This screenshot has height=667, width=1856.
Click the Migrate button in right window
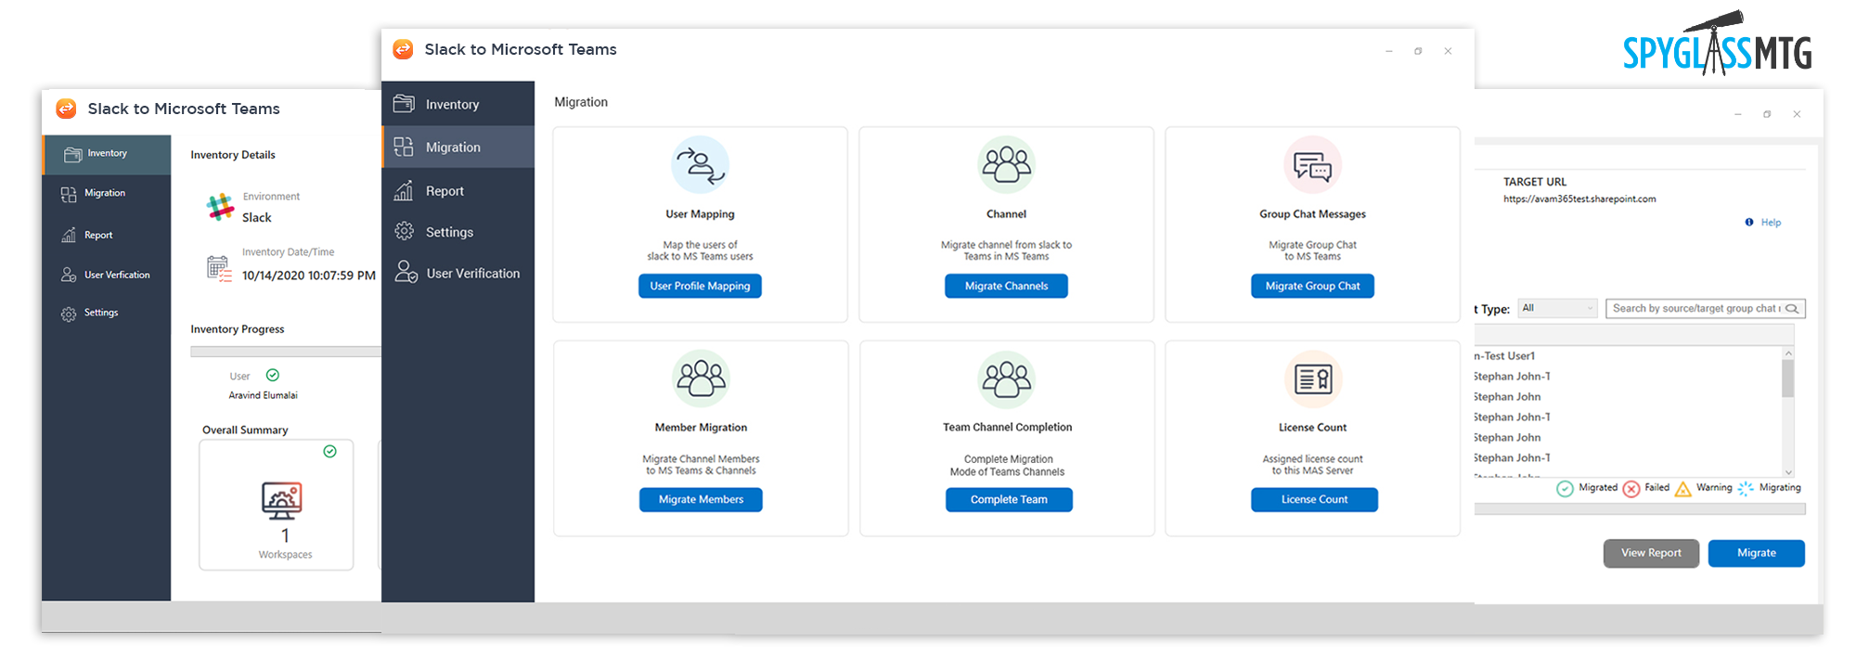(1756, 553)
